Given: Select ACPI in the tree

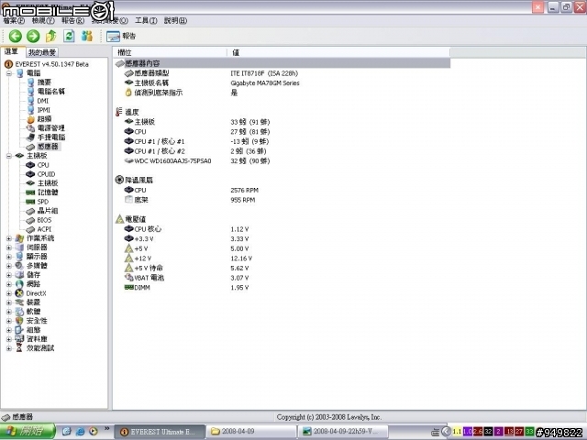Looking at the screenshot, I should [44, 229].
